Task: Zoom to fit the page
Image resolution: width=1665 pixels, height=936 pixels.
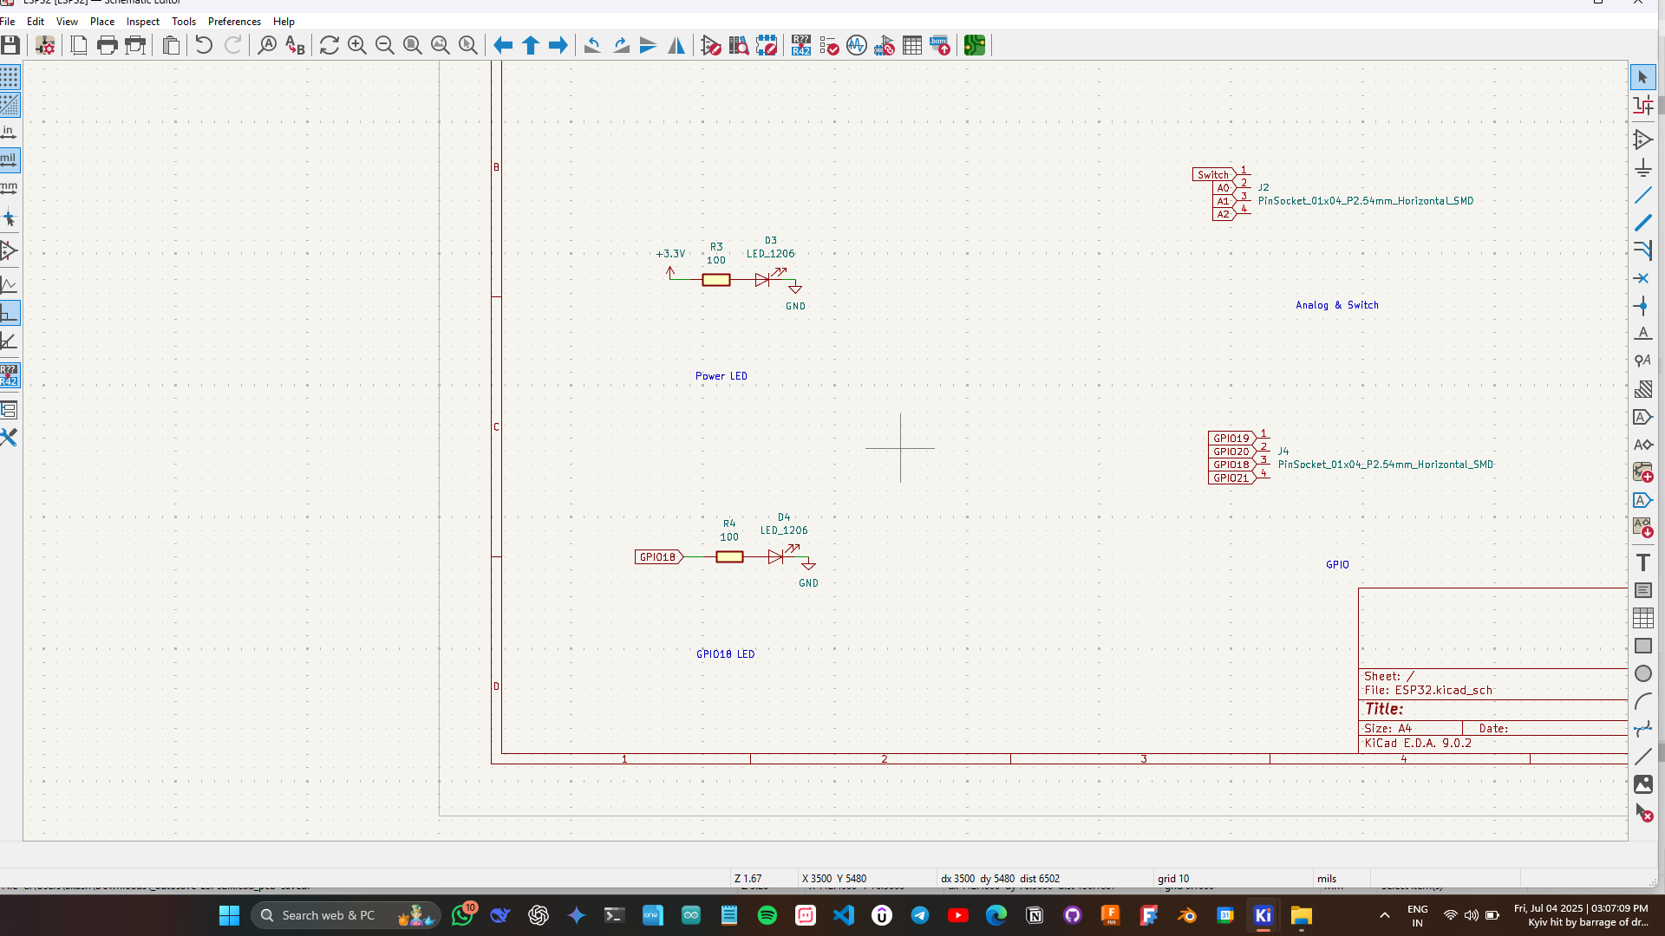Action: pos(412,45)
